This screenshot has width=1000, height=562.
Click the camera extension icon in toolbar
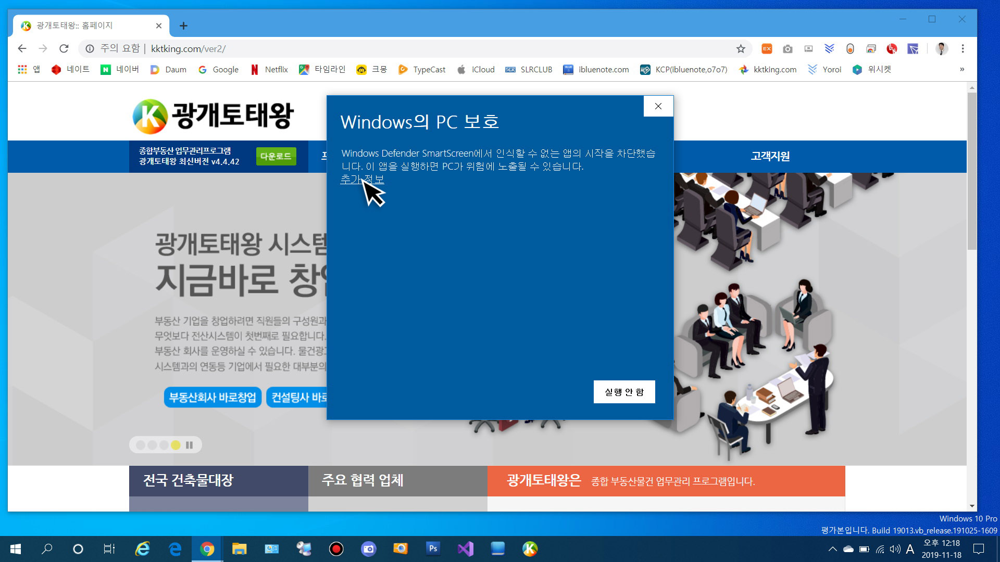pos(787,48)
